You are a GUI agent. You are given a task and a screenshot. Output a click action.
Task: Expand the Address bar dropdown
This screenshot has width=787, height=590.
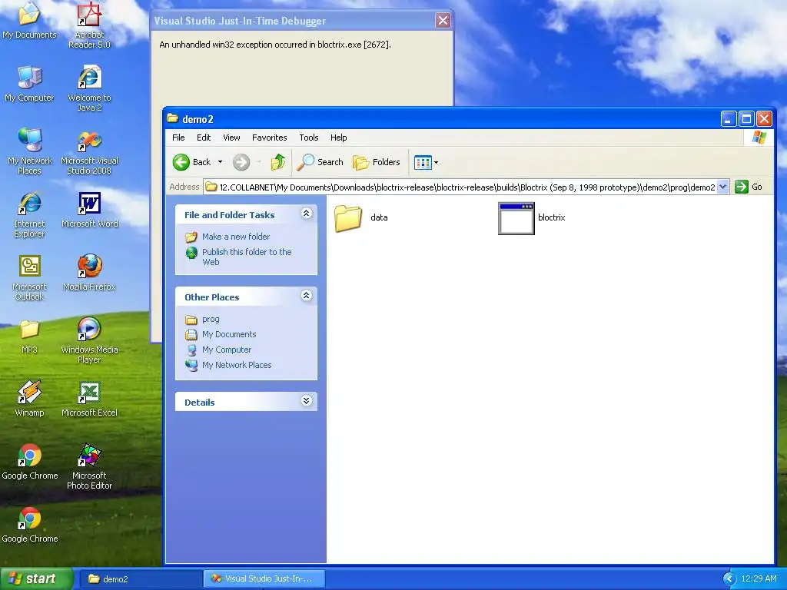722,187
